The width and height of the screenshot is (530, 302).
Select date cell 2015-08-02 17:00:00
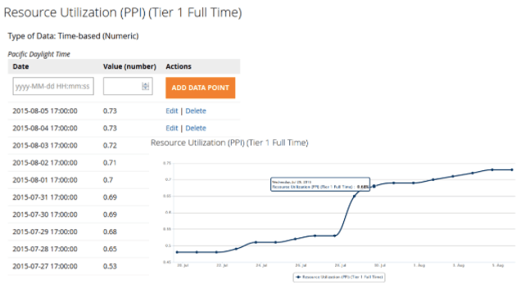(x=45, y=163)
